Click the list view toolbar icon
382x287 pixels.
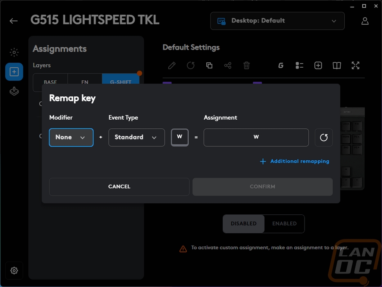coord(299,66)
